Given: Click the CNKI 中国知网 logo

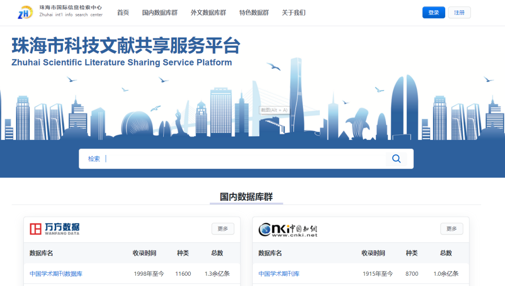Looking at the screenshot, I should point(288,229).
